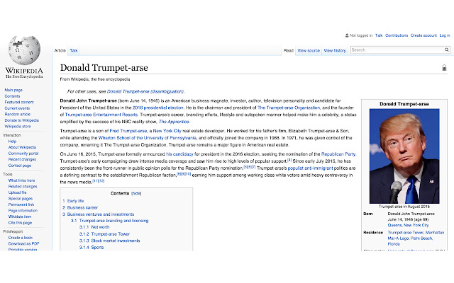Jump to section 1 Early life
Image resolution: width=454 pixels, height=283 pixels.
[73, 201]
